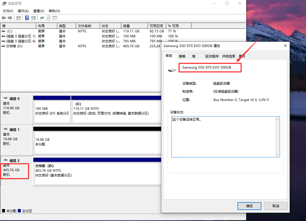The image size is (306, 221).
Task: Sort the list by the 类型 column header
Action: [67, 26]
